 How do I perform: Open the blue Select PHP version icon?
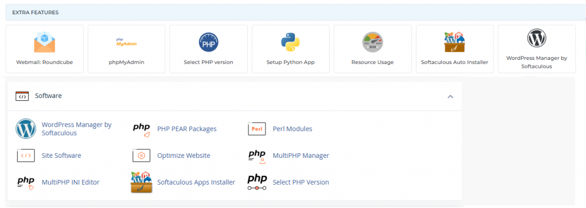tap(208, 42)
